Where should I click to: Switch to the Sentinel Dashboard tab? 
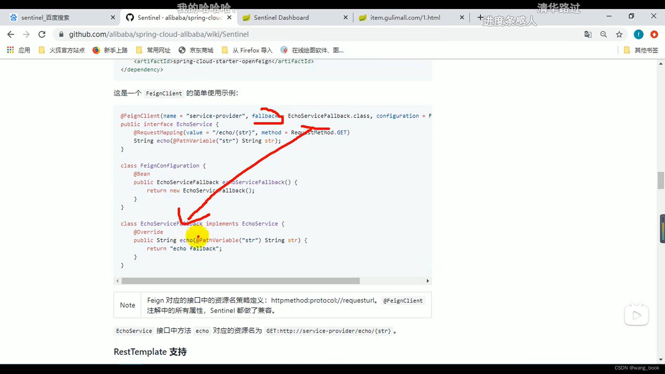[x=281, y=17]
